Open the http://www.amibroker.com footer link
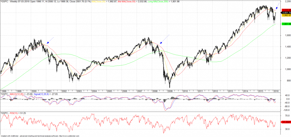The width and height of the screenshot is (291, 137). (x=69, y=136)
